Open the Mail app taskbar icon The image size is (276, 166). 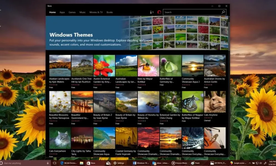pos(108,163)
